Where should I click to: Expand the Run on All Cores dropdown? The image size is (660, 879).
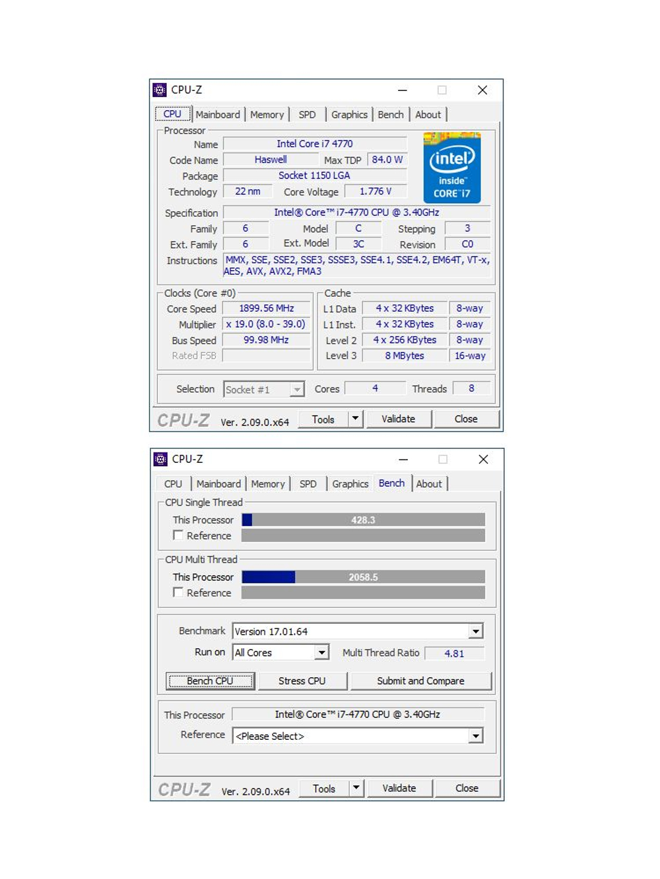coord(321,653)
